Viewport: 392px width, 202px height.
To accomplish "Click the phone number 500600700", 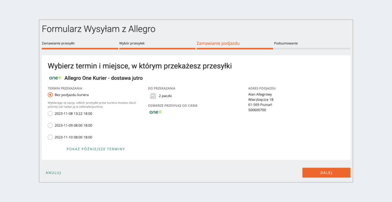I will click(257, 110).
